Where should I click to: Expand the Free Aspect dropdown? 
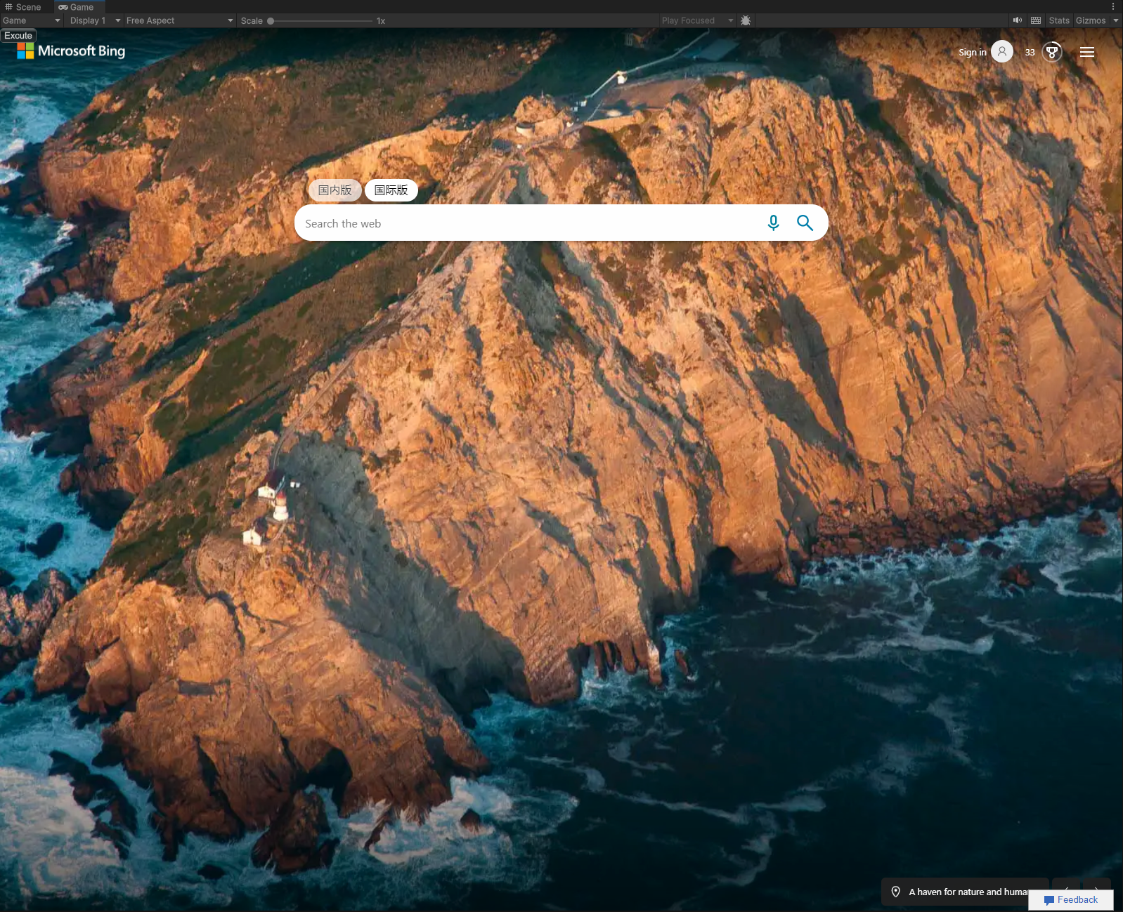[179, 20]
